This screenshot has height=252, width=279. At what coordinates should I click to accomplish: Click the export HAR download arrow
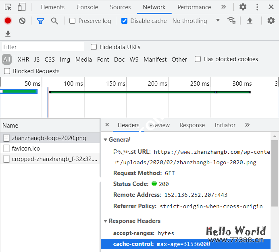pos(8,34)
